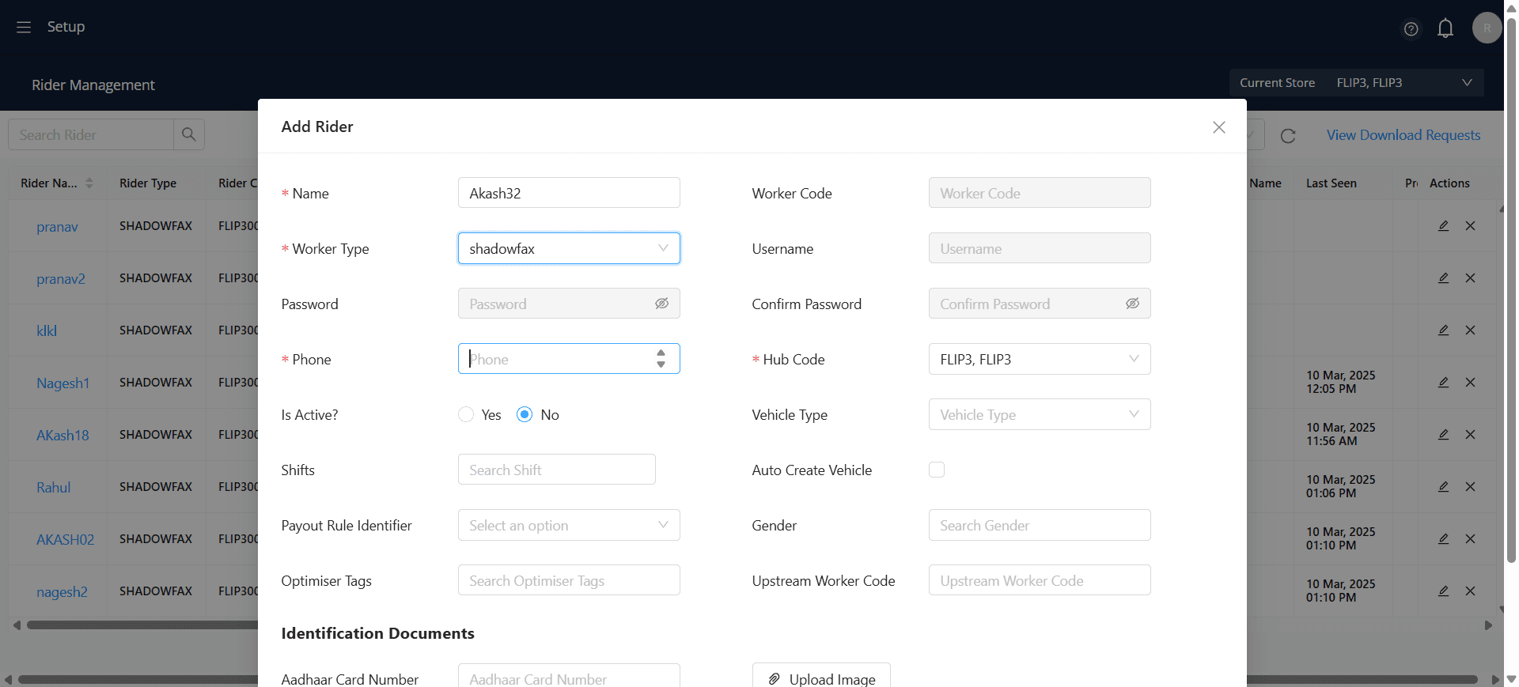
Task: Edit the Nagesh1 rider row
Action: click(x=1443, y=383)
